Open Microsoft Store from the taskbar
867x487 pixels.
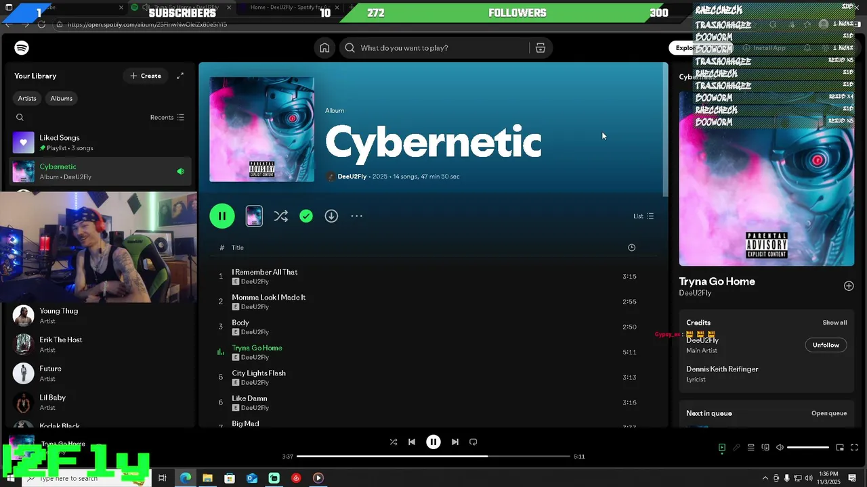pos(230,478)
